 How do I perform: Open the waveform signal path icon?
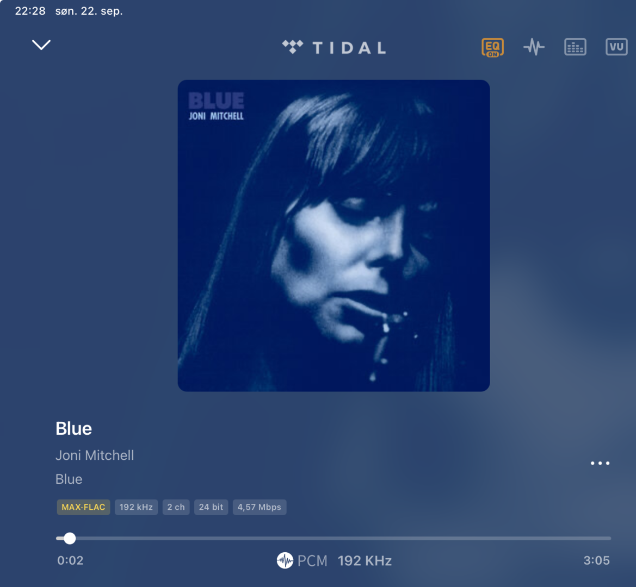click(534, 47)
